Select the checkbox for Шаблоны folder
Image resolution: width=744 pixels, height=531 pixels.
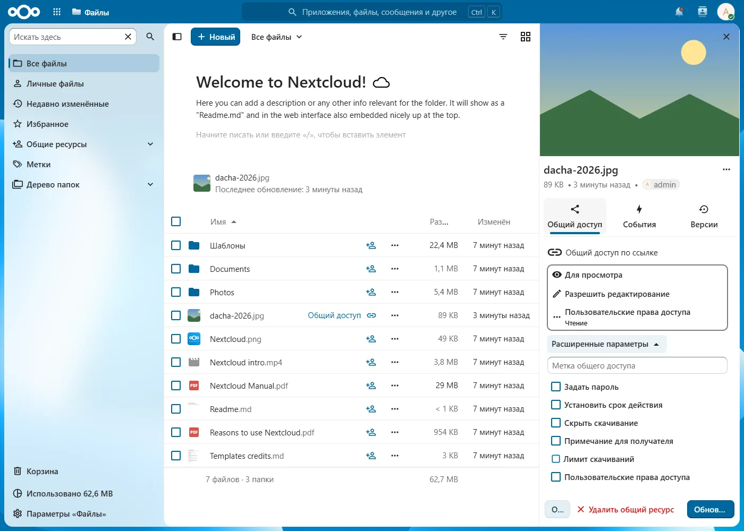176,245
